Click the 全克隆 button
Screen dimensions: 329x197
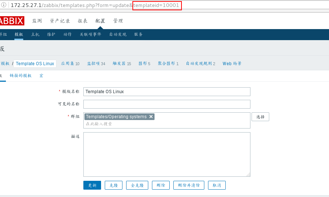click(x=137, y=185)
